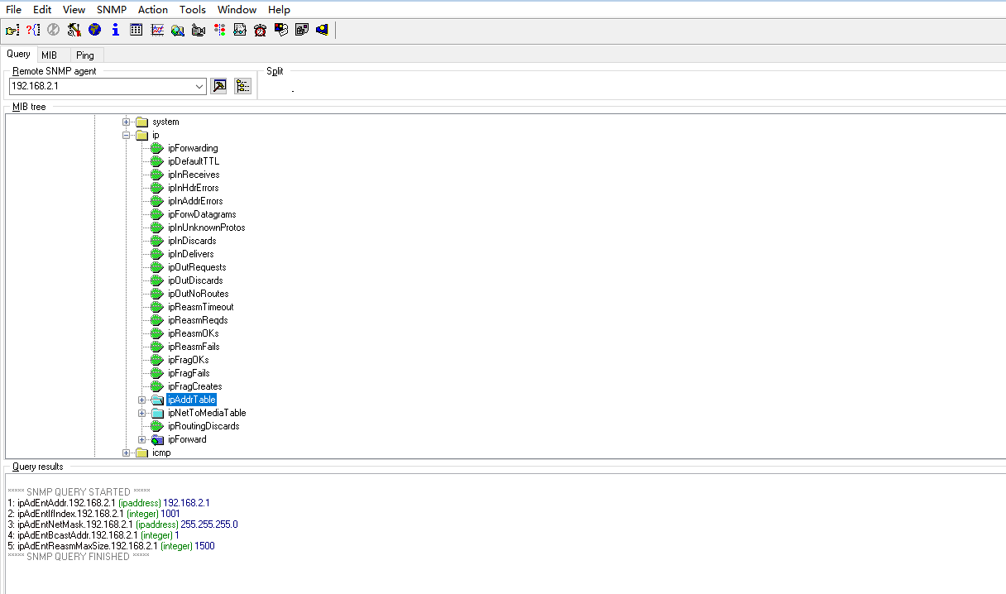The image size is (1006, 594).
Task: Open the Action menu
Action: click(x=153, y=9)
